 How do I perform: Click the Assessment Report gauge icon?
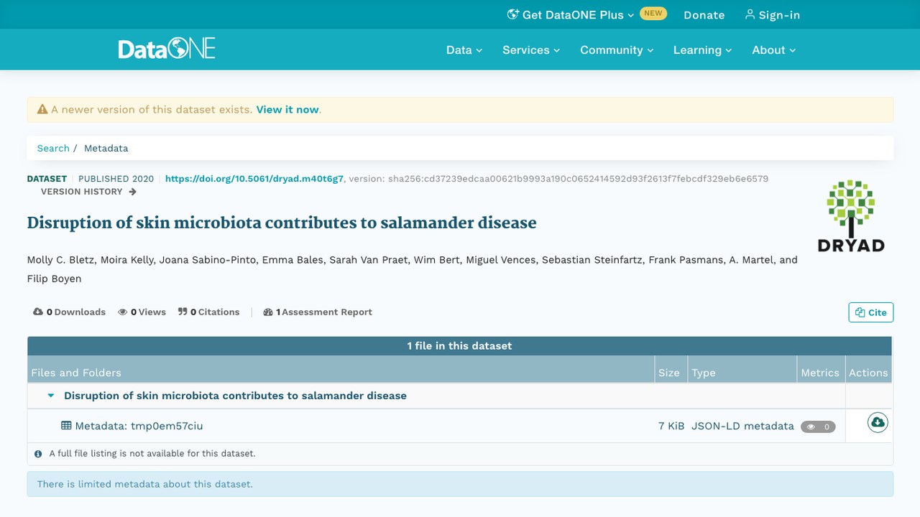coord(268,312)
